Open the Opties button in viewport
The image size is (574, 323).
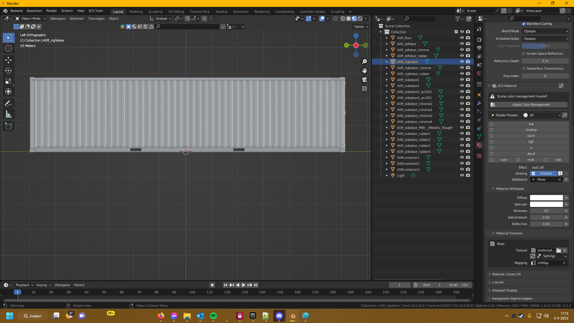tap(360, 27)
